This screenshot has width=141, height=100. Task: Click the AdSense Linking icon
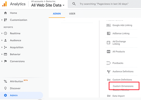(x=108, y=33)
